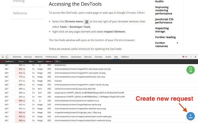The width and height of the screenshot is (198, 123).
Task: Open Further resources link
Action: click(x=161, y=44)
